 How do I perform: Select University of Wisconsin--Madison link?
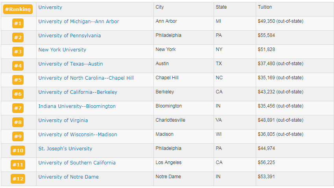click(x=78, y=135)
